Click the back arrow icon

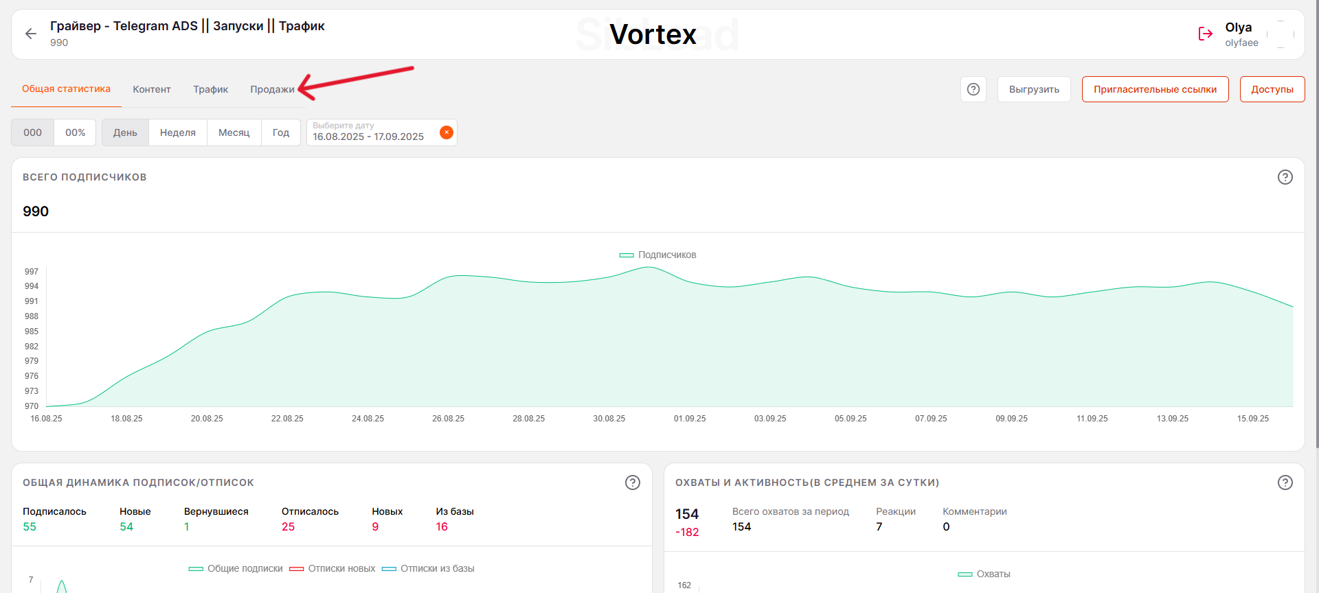31,34
